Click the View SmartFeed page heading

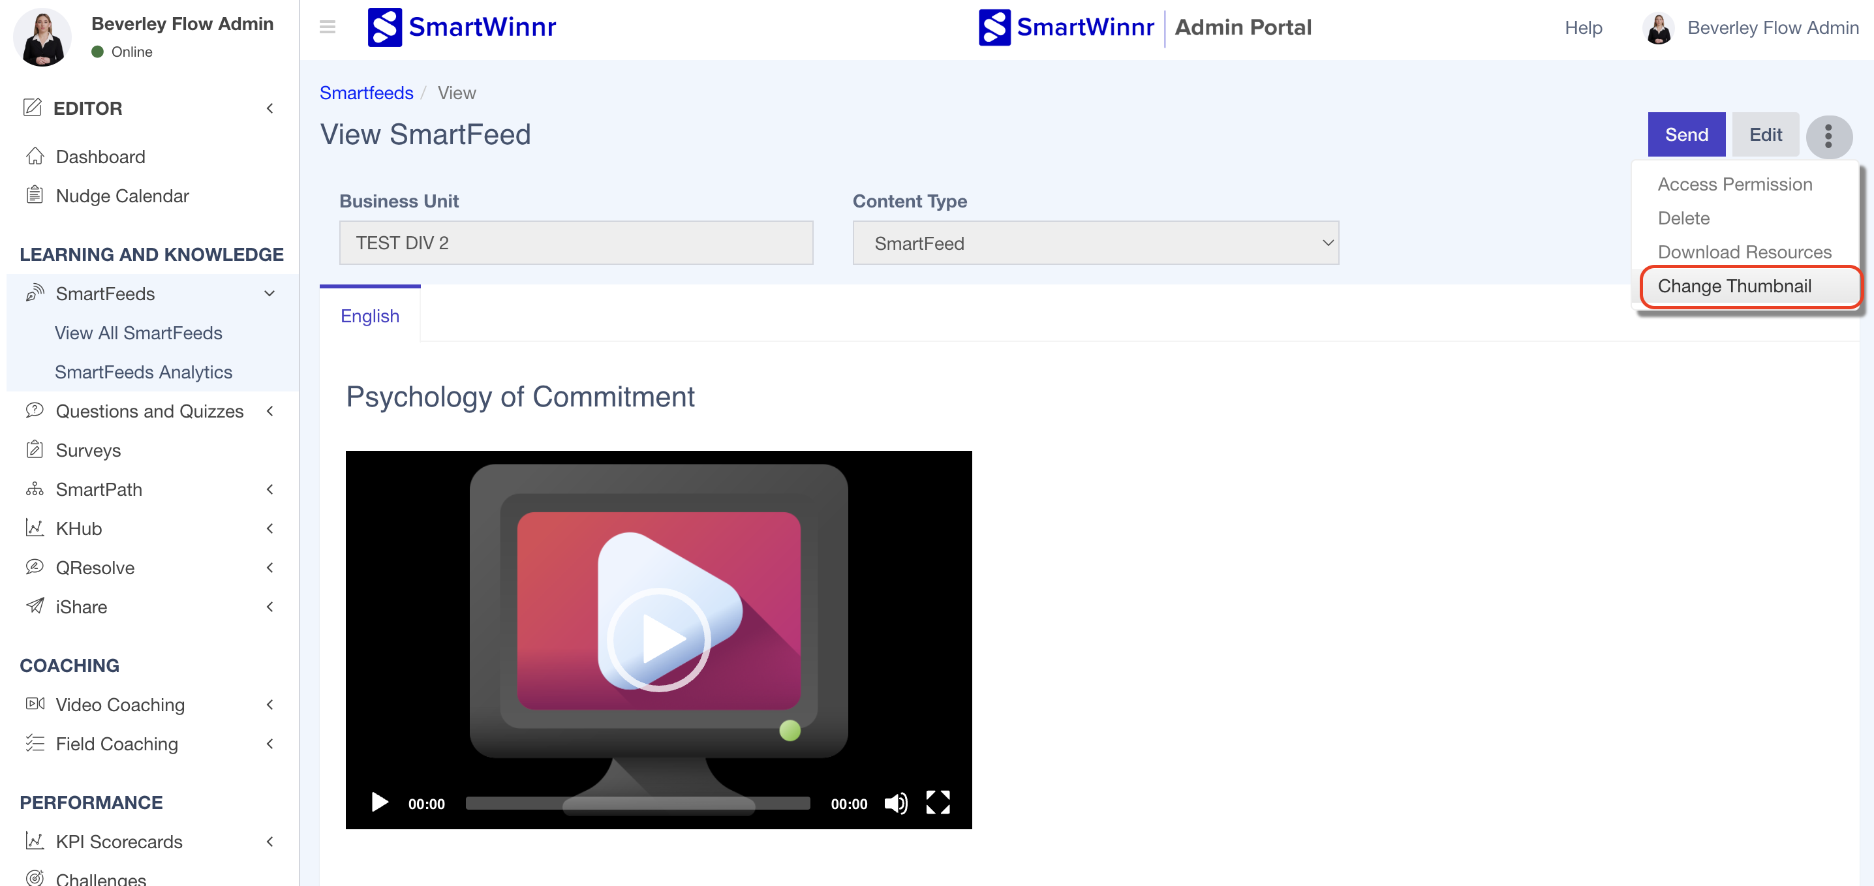[425, 134]
